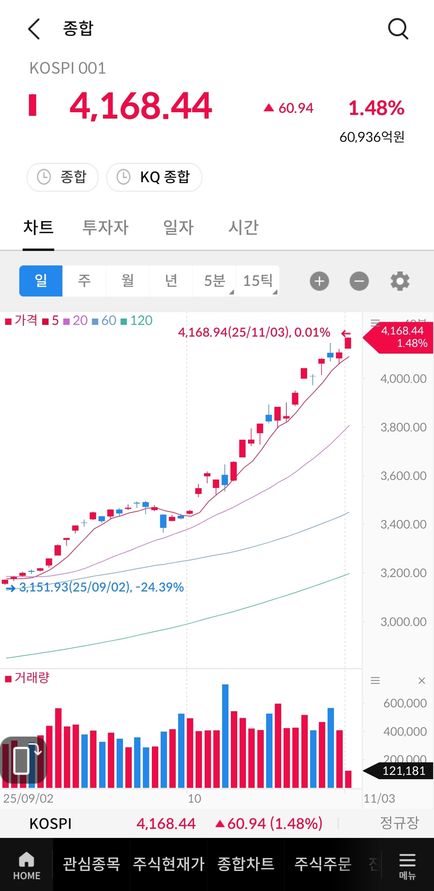
Task: Expand the 15틱 tick interval dropdown
Action: 258,281
